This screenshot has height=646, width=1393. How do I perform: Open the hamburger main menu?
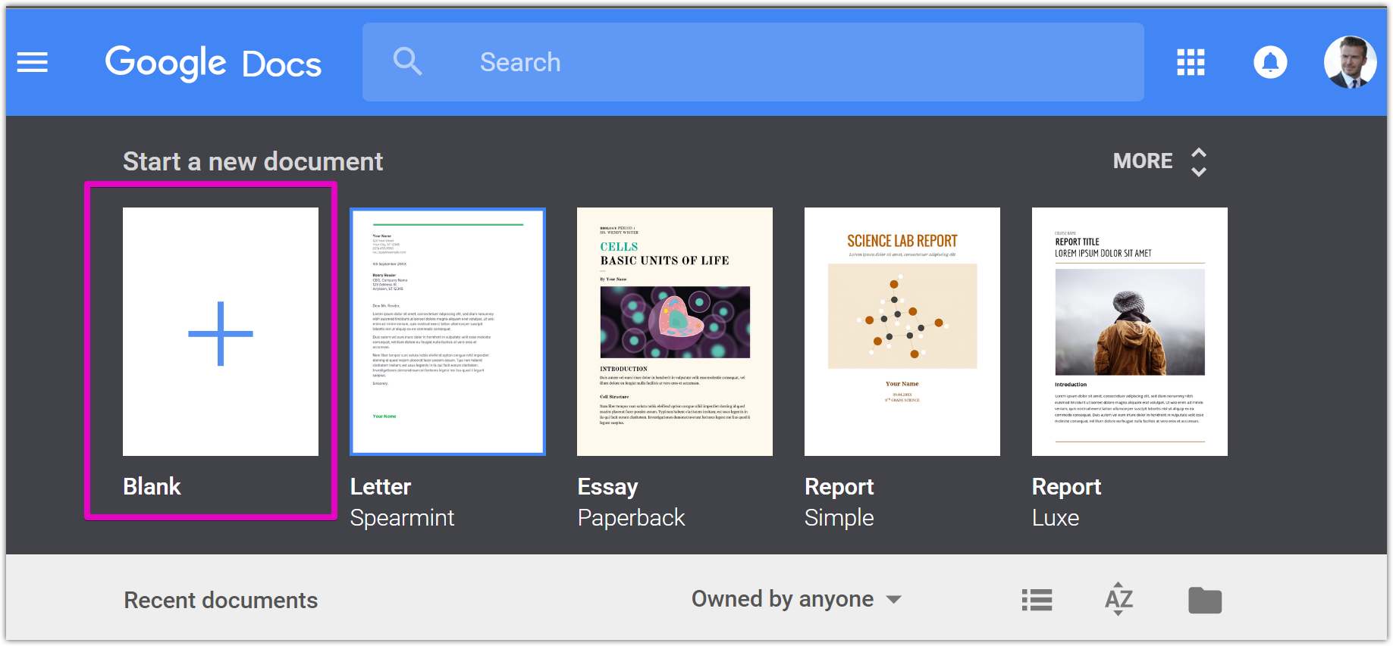(33, 62)
